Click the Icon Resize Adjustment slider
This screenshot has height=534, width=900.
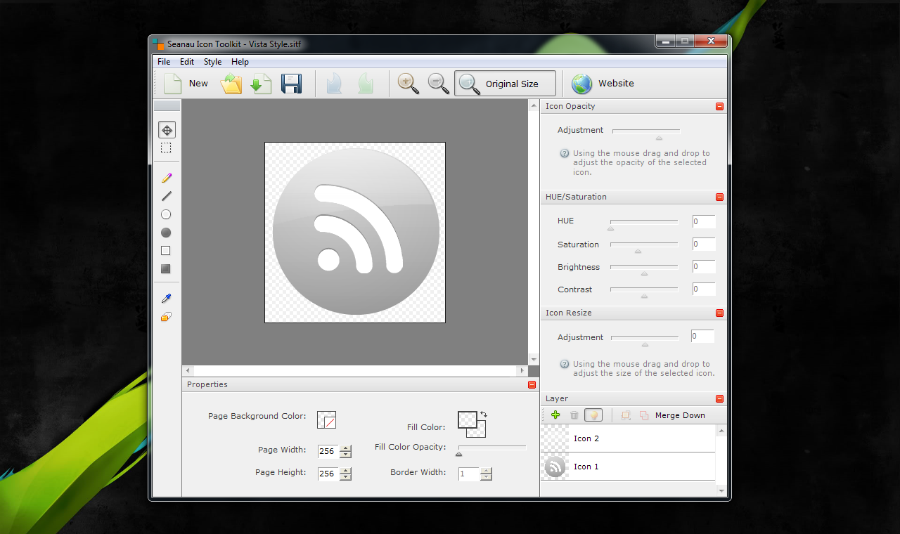click(x=645, y=338)
